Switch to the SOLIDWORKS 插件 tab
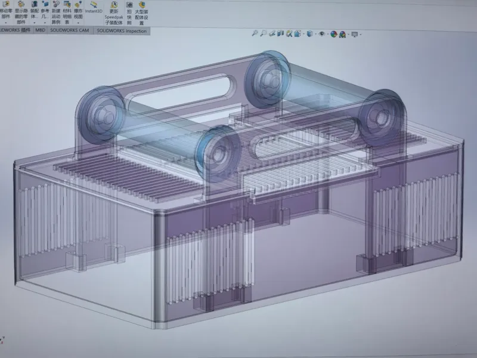The image size is (477, 358). [16, 30]
